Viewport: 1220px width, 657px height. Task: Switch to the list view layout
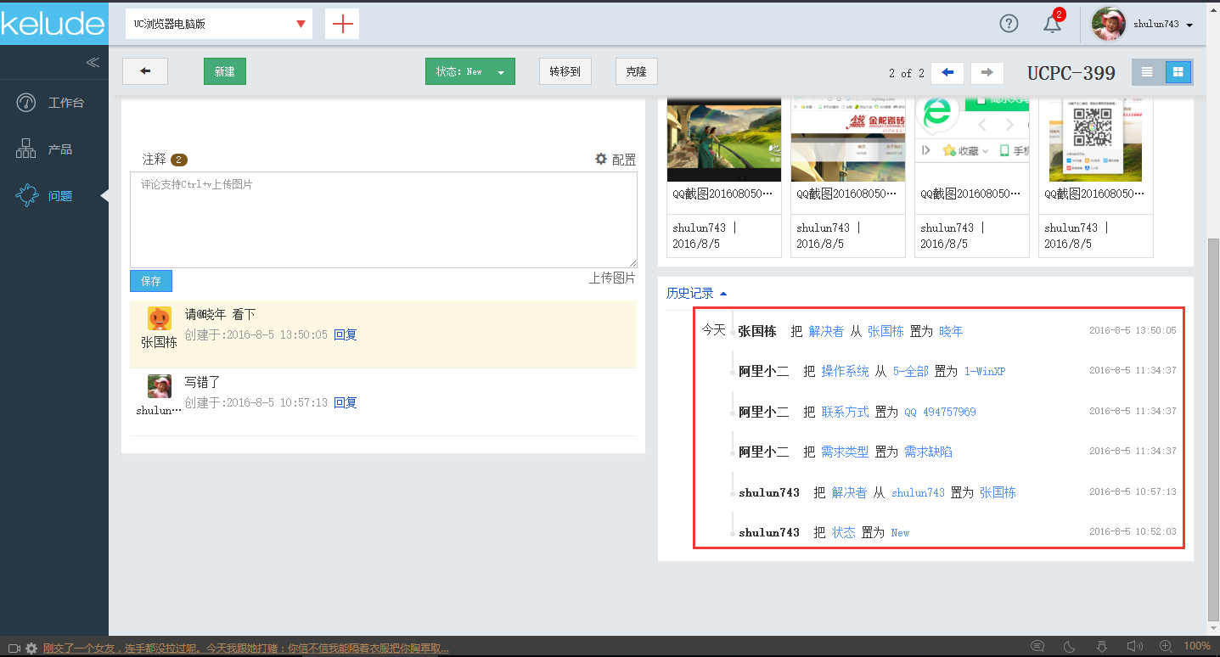[1147, 72]
